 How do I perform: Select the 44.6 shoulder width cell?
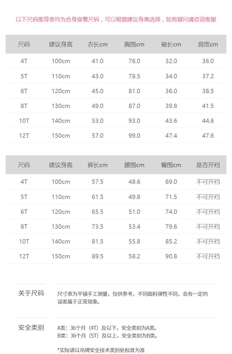pyautogui.click(x=208, y=121)
